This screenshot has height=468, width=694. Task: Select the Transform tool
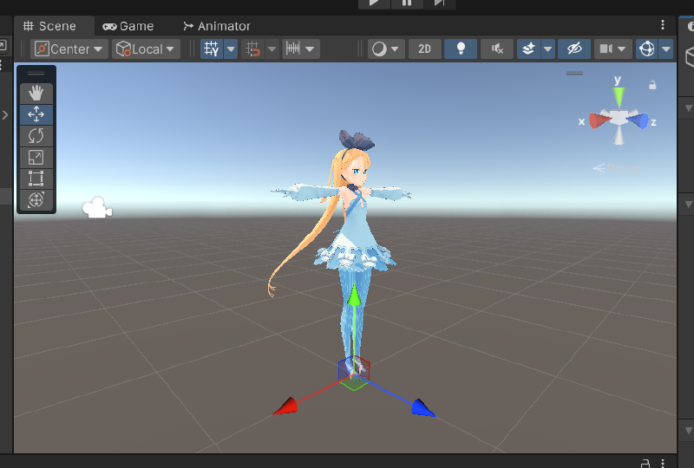(36, 199)
